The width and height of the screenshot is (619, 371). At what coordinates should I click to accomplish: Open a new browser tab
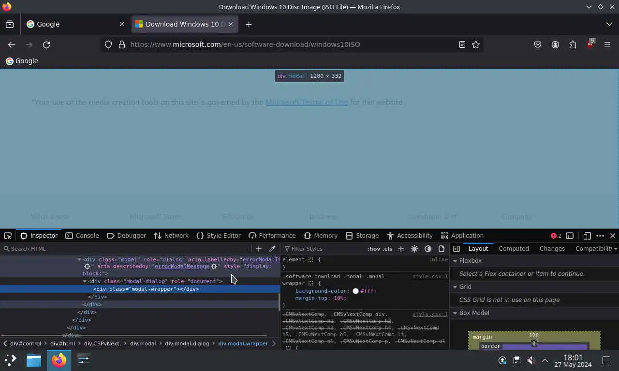pyautogui.click(x=249, y=24)
